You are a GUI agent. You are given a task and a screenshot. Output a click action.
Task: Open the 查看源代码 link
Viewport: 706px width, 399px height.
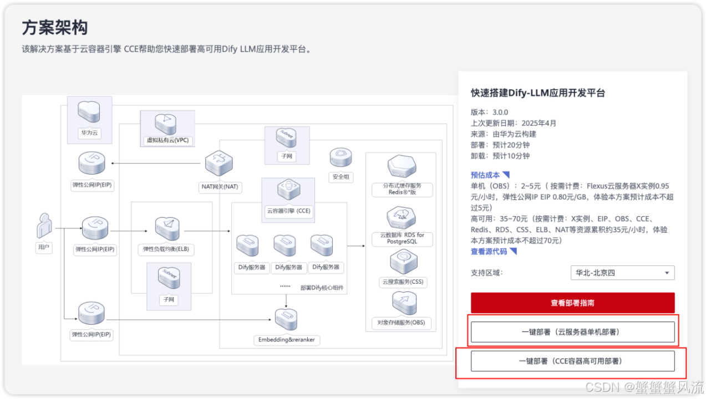point(489,252)
